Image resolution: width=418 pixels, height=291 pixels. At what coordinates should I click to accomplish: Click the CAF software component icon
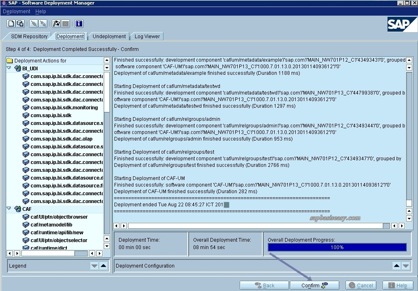click(x=18, y=209)
